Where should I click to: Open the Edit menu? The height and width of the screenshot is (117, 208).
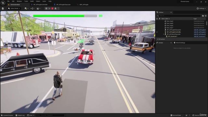[x=13, y=1]
